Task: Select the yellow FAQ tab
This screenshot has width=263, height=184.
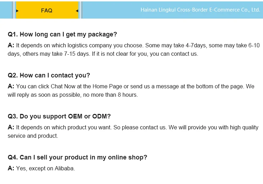Action: pyautogui.click(x=47, y=10)
